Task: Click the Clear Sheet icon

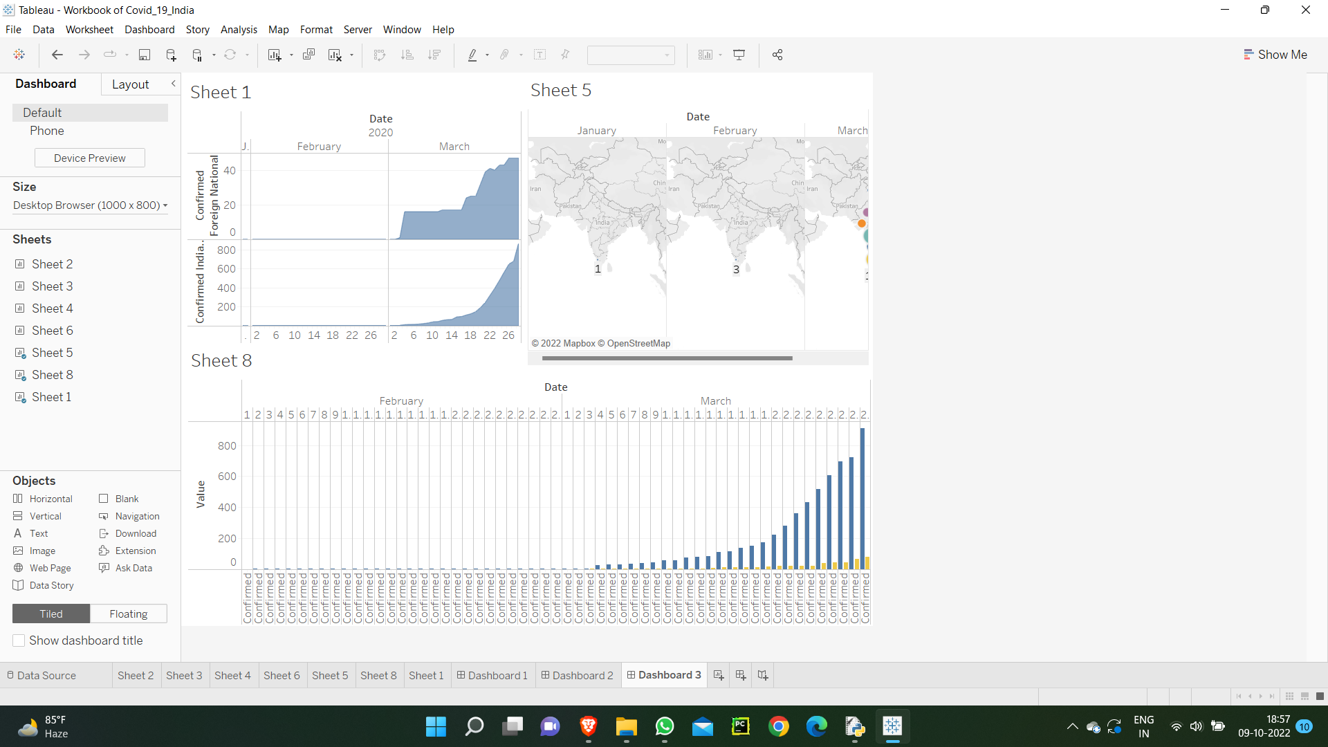Action: (x=335, y=55)
